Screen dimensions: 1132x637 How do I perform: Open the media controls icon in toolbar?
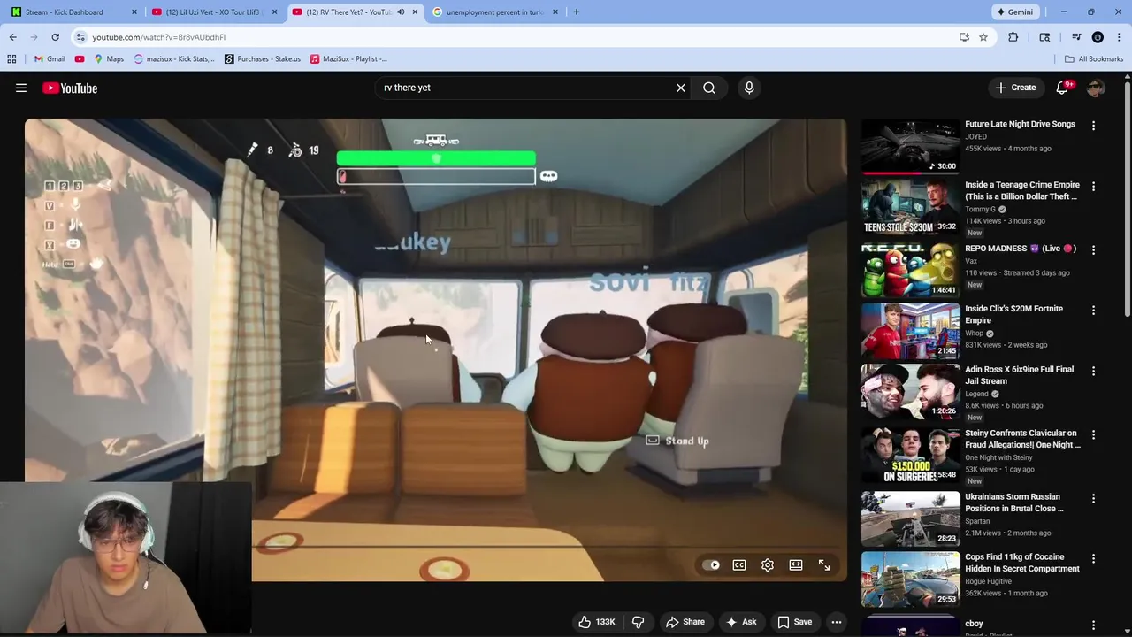point(1076,37)
